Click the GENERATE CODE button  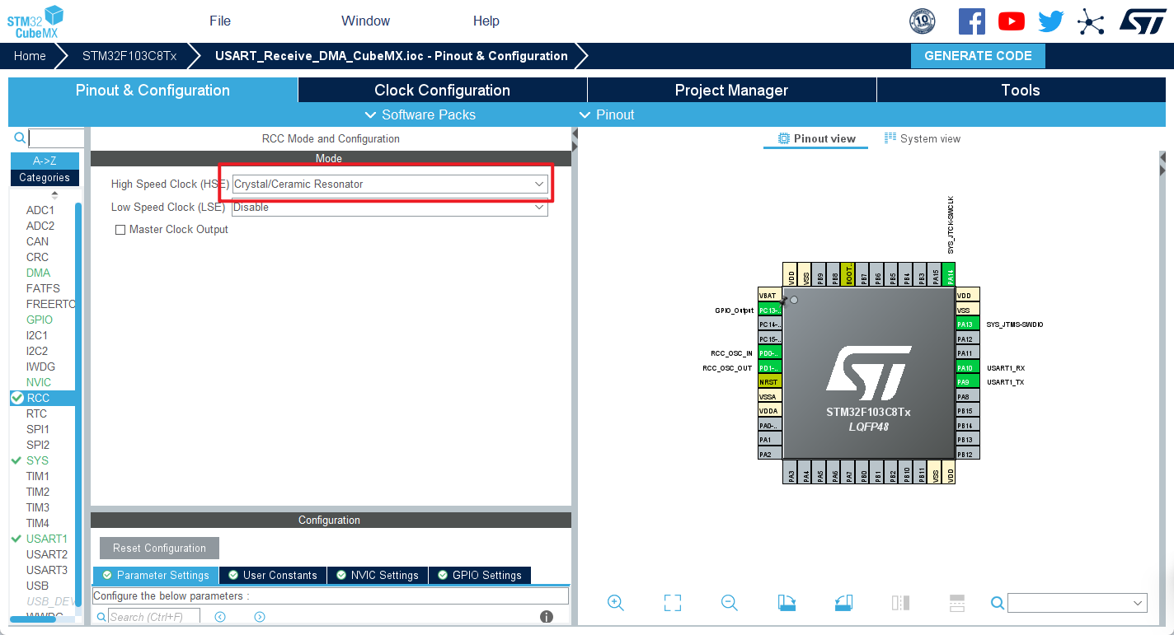tap(978, 56)
